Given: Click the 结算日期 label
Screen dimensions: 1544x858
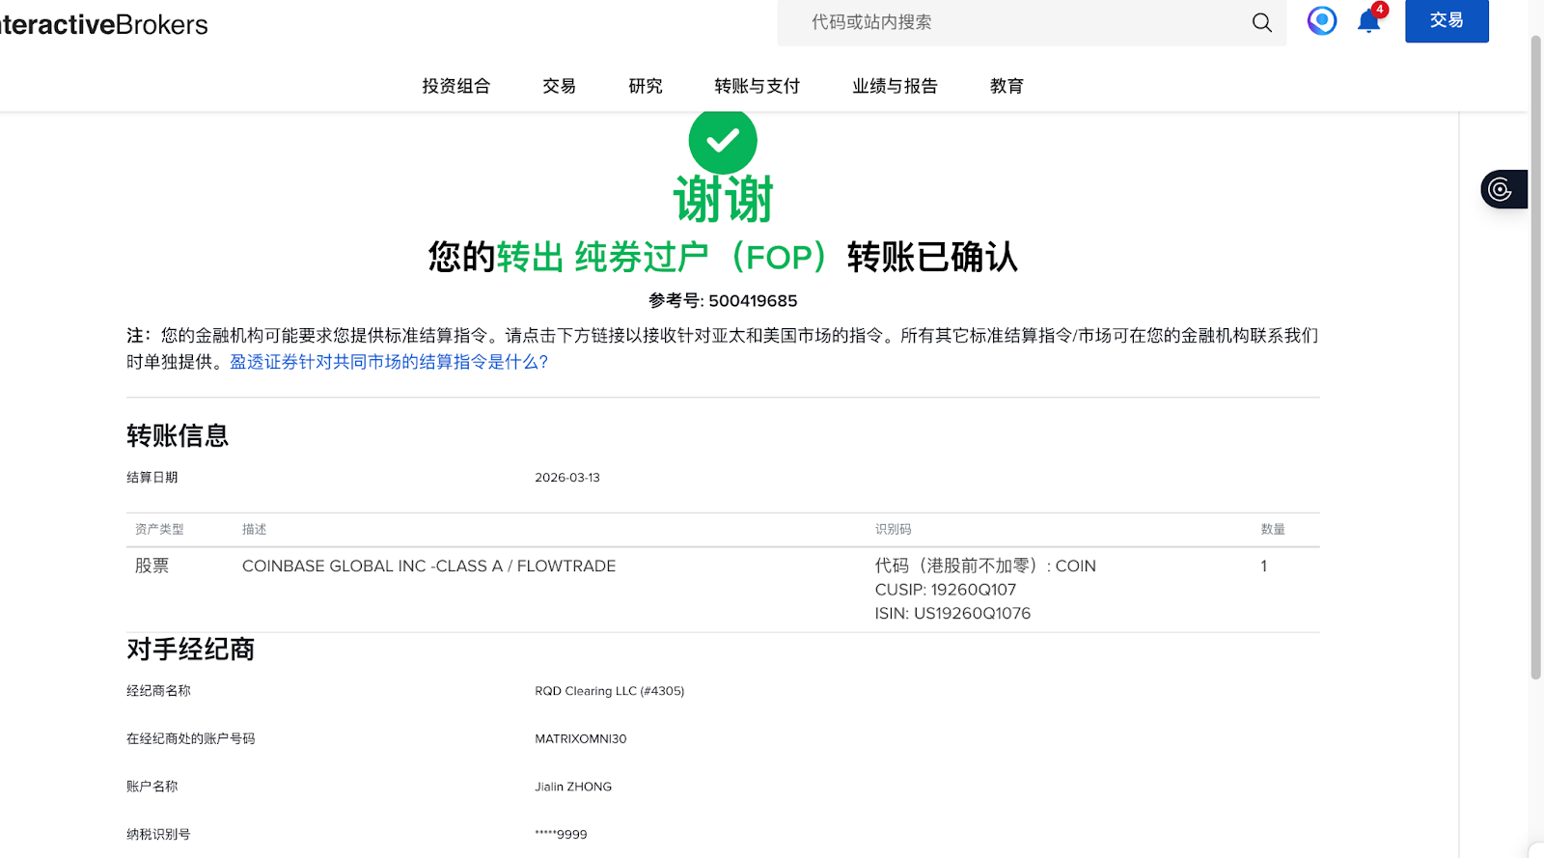Looking at the screenshot, I should coord(152,478).
